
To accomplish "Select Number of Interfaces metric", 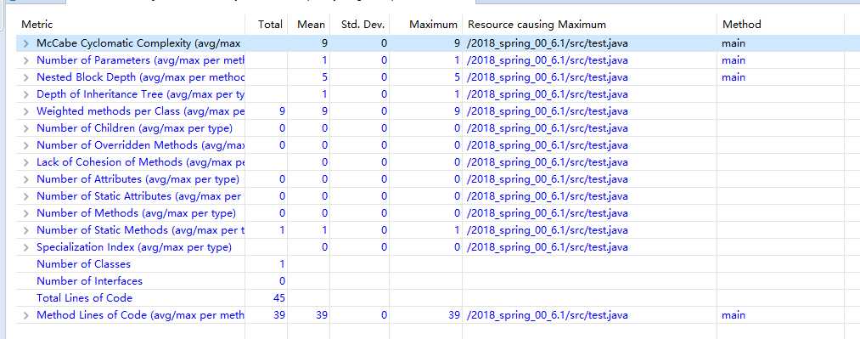I will click(89, 281).
